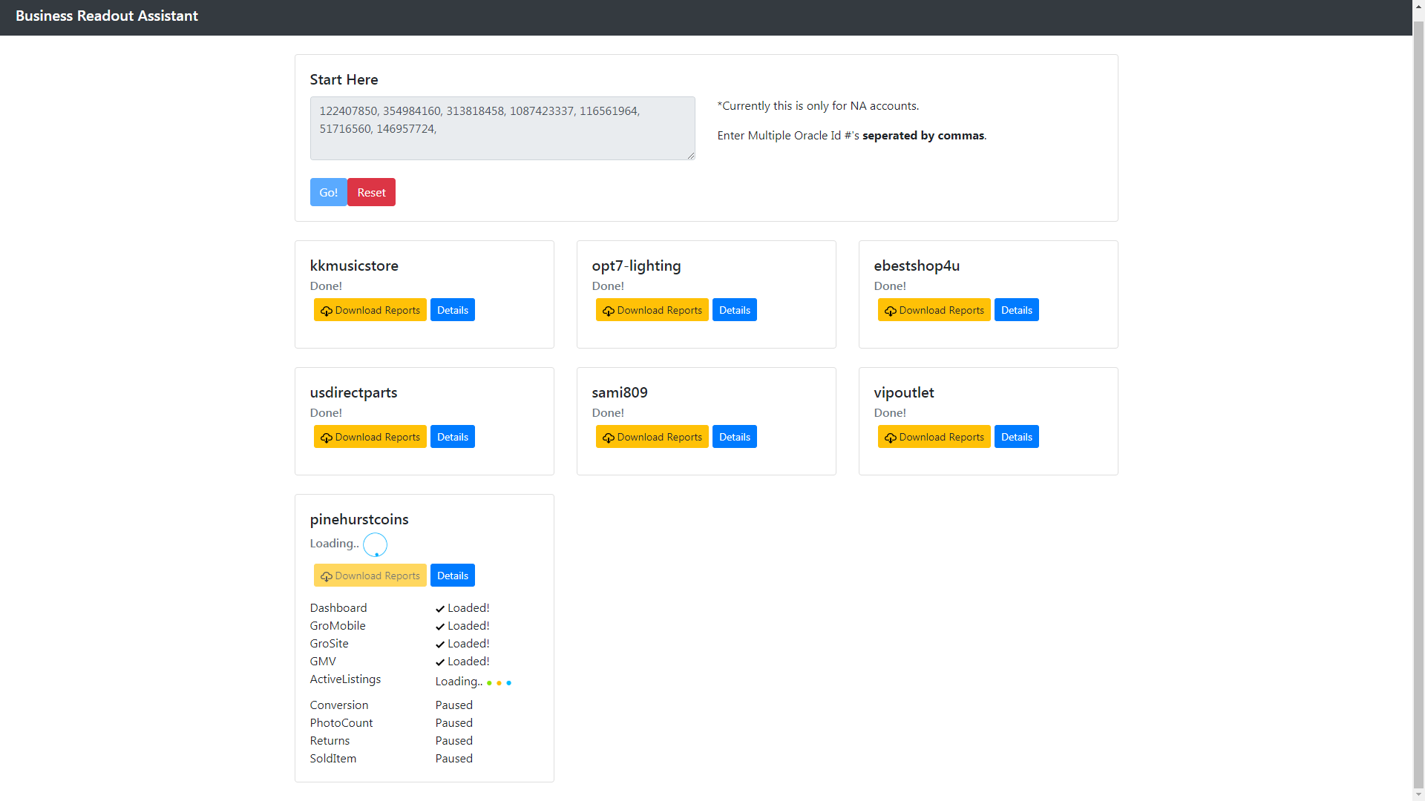The height and width of the screenshot is (801, 1425).
Task: Collapse pinehurstcoins Details section
Action: click(452, 576)
